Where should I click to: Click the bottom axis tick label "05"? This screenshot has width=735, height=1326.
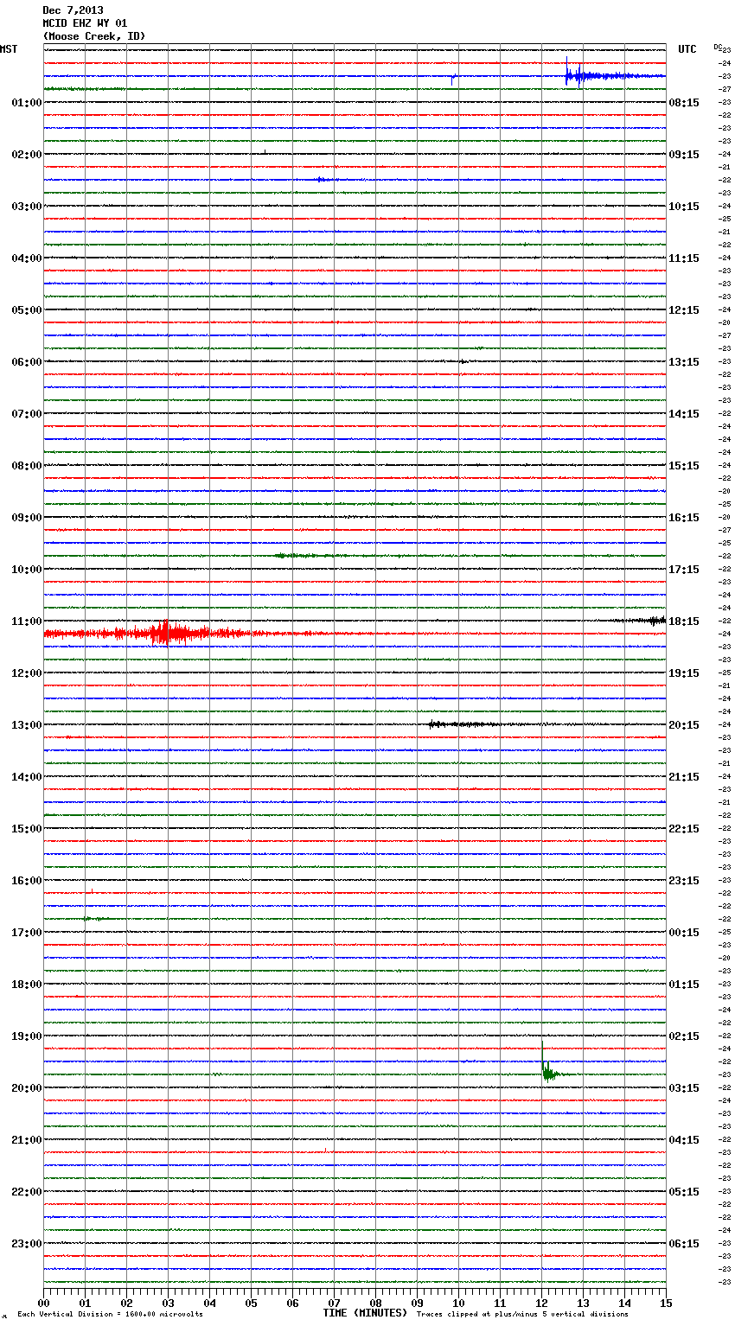(x=251, y=1303)
